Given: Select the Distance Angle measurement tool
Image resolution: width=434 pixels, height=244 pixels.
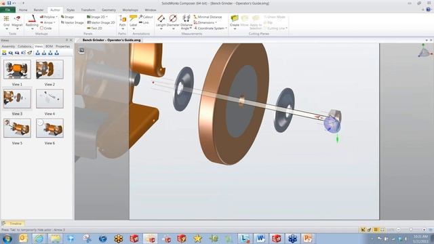Looking at the screenshot, I should point(186,22).
